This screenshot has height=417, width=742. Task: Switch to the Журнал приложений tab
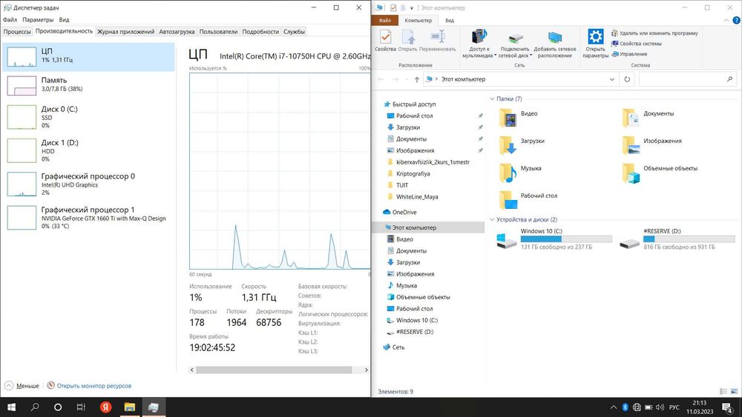click(x=126, y=32)
